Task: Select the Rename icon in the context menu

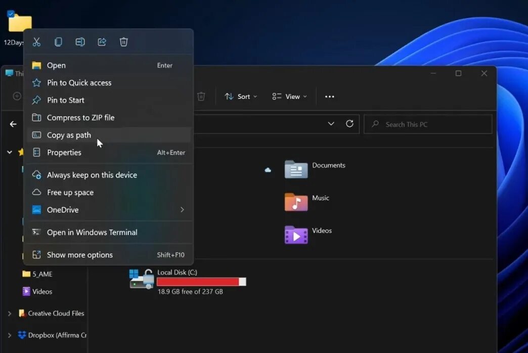Action: [80, 41]
